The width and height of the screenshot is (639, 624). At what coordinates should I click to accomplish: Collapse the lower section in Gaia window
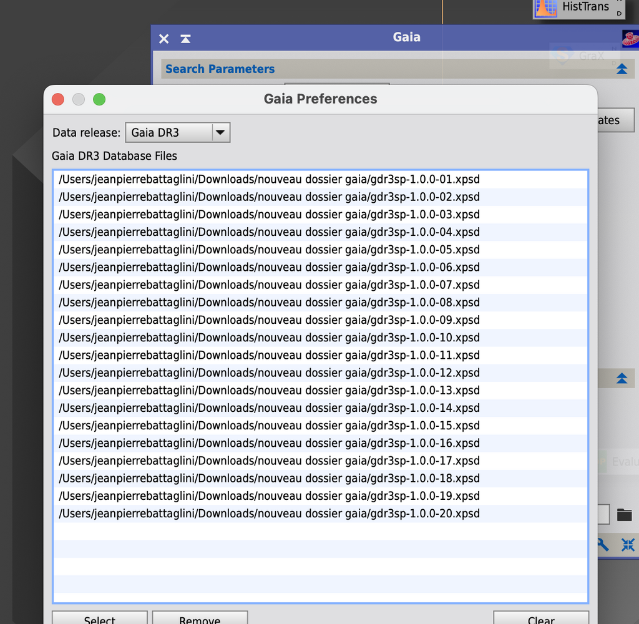click(622, 379)
